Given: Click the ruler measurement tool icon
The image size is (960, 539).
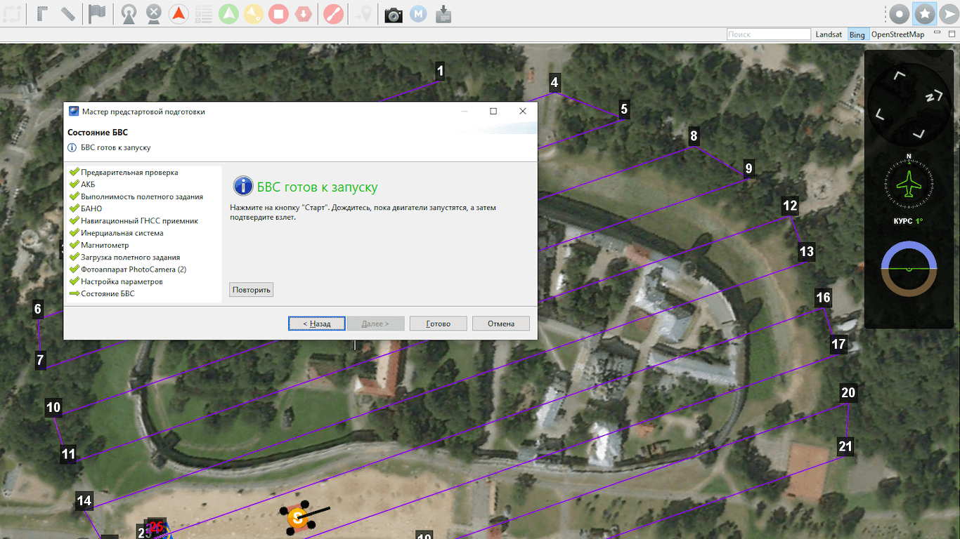Looking at the screenshot, I should pyautogui.click(x=68, y=14).
